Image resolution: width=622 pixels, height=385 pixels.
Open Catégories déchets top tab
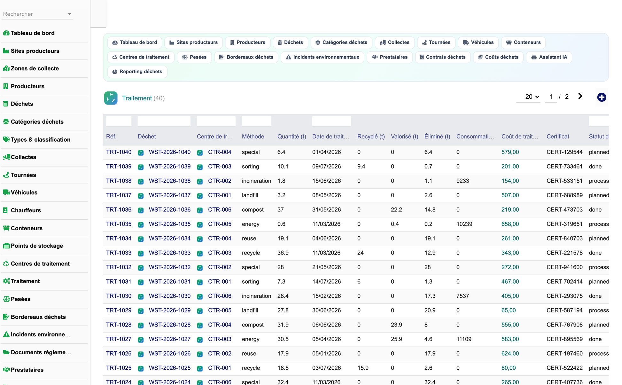[341, 43]
